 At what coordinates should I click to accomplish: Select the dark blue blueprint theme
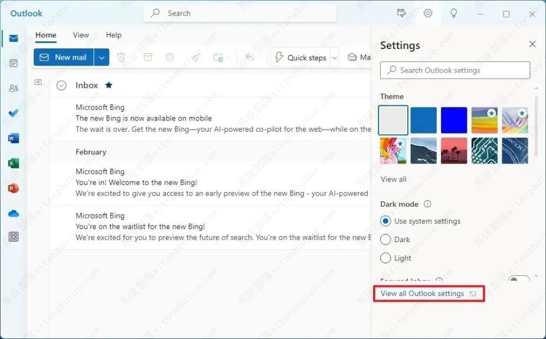coord(515,151)
